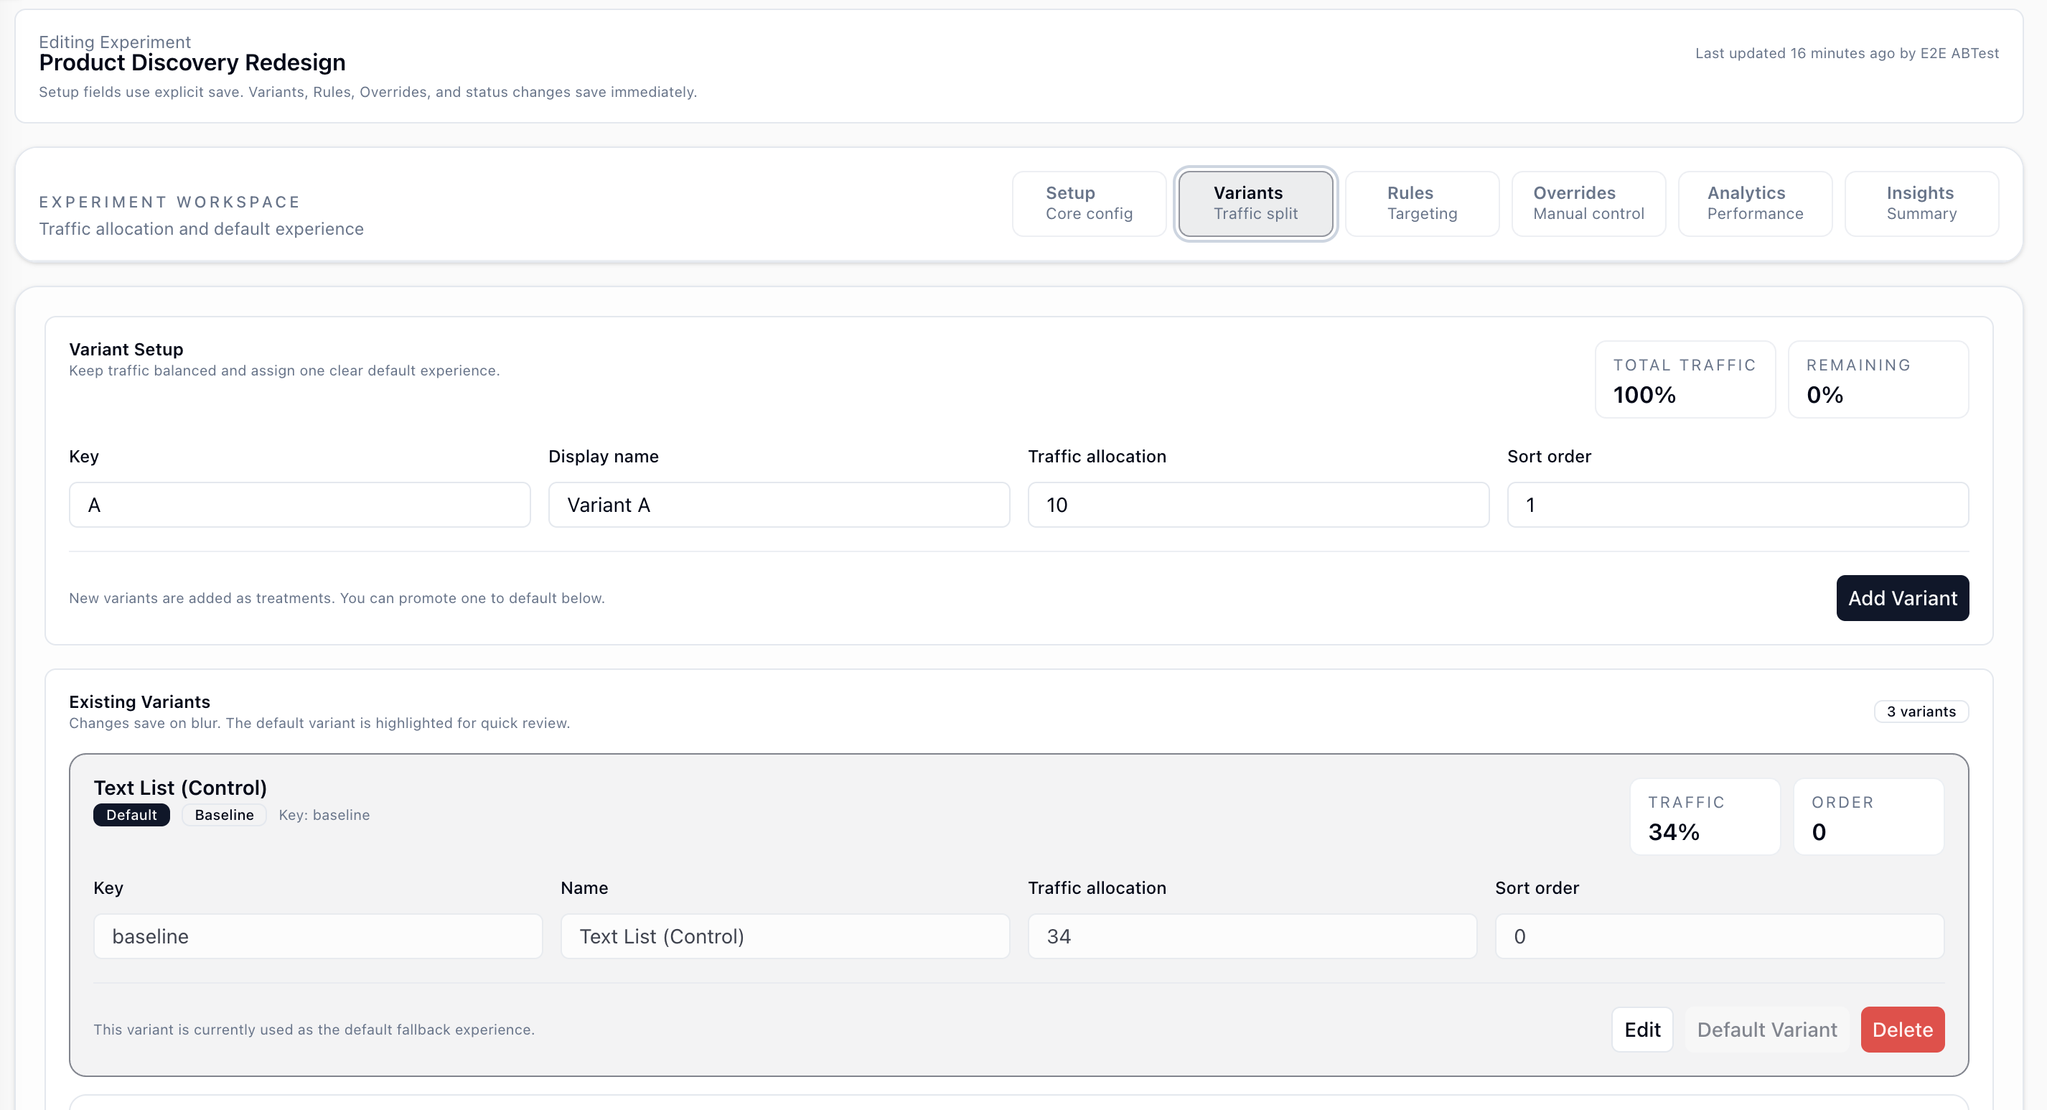Viewport: 2047px width, 1110px height.
Task: Edit the Traffic allocation value of 10
Action: coord(1257,504)
